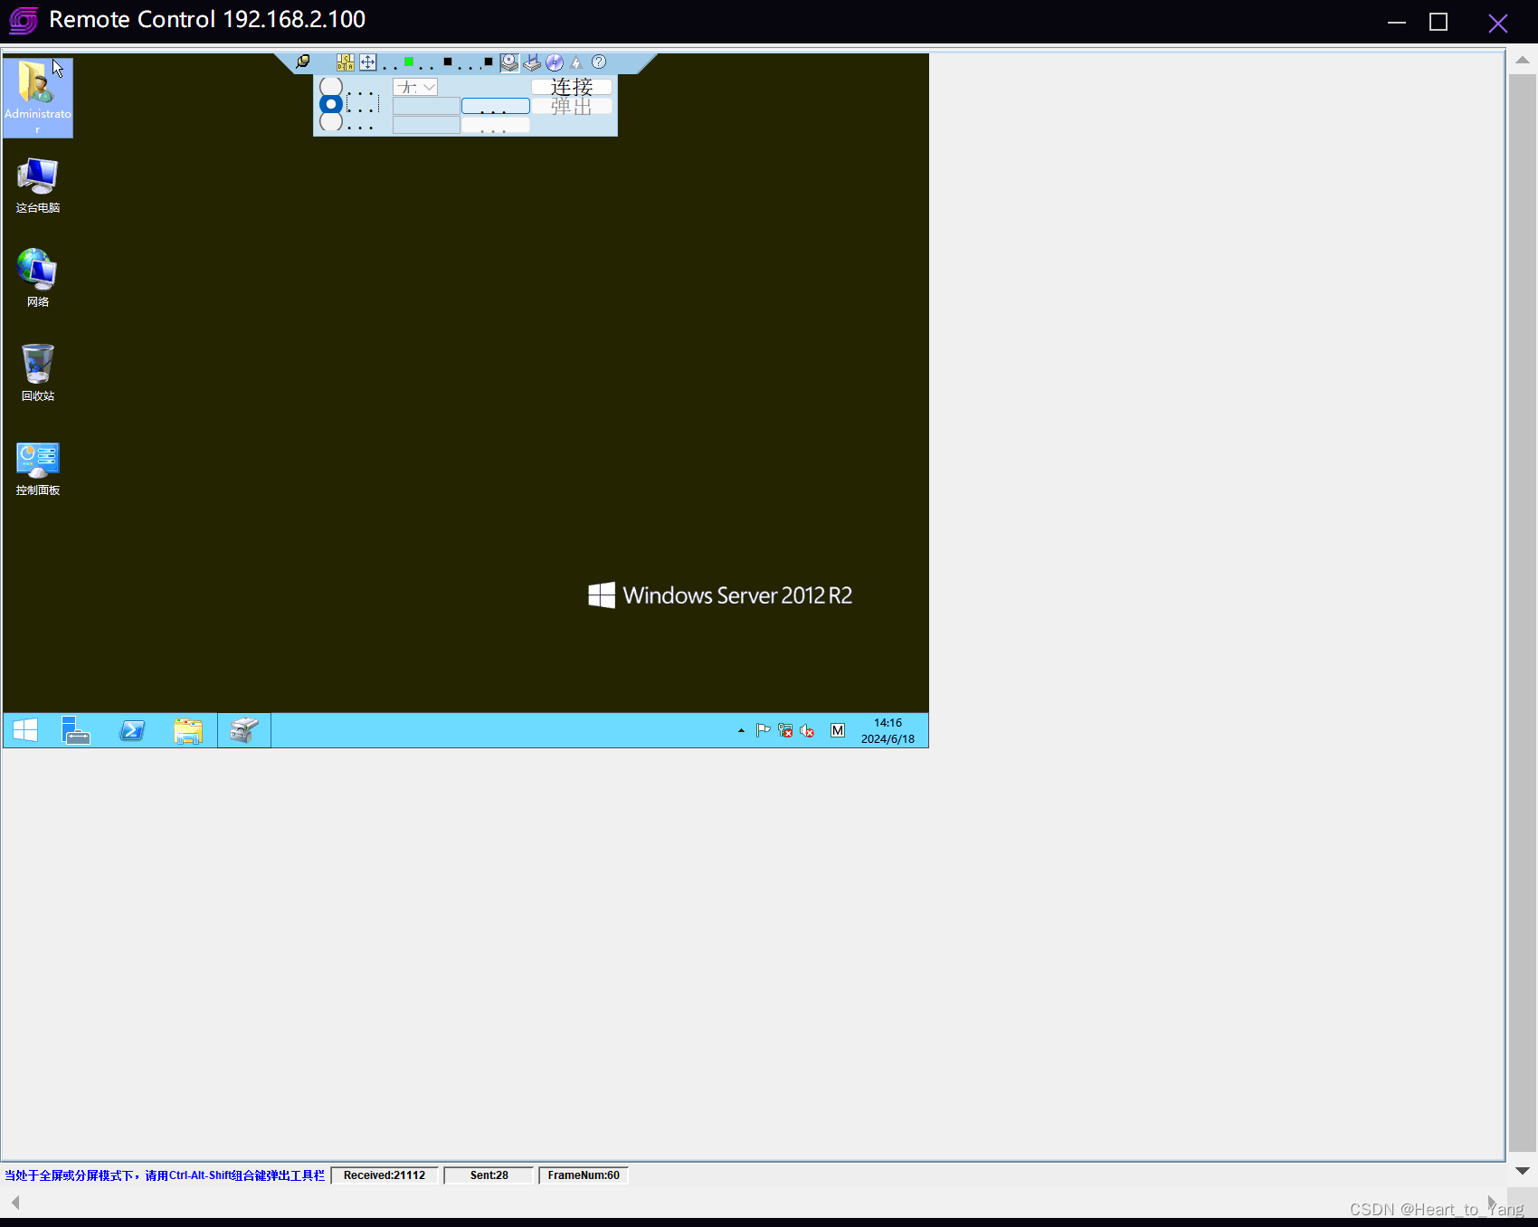Click the four-arrow screen-fit toolbar icon

tap(367, 62)
